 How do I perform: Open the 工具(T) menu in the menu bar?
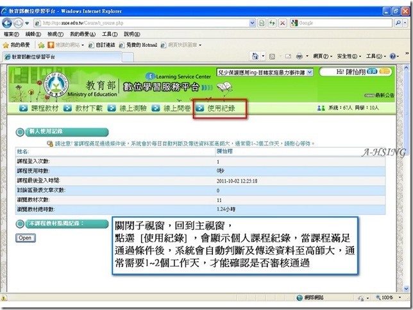point(110,34)
